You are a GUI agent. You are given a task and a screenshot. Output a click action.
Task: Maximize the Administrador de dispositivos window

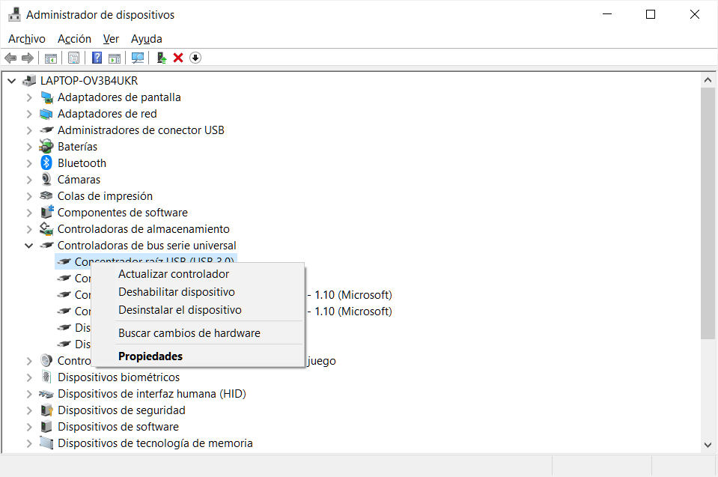click(x=650, y=15)
